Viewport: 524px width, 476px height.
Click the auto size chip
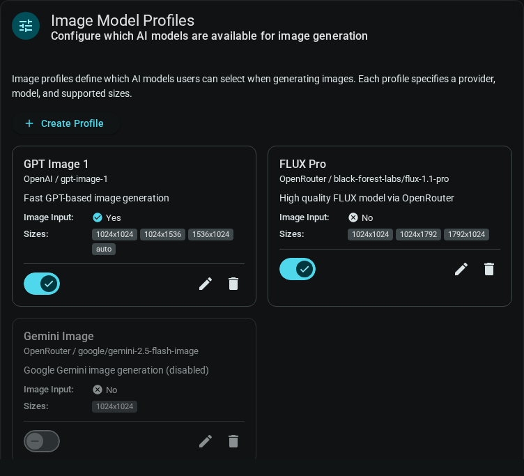pyautogui.click(x=104, y=249)
